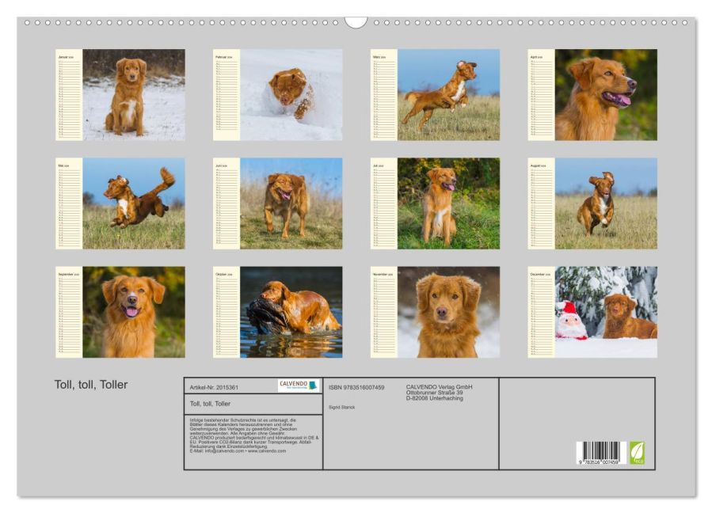Screen dimensions: 712x513
Task: Click the January calendar page thumbnail
Action: click(x=120, y=95)
